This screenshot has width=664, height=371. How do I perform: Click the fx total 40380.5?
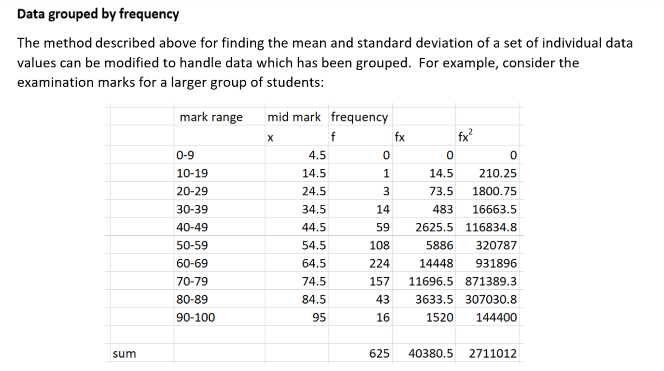[x=431, y=354]
